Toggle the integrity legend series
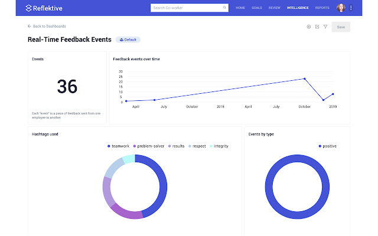This screenshot has height=236, width=378. tap(218, 146)
